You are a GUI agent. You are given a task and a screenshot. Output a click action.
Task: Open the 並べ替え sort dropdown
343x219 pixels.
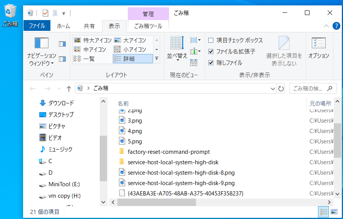pos(177,49)
